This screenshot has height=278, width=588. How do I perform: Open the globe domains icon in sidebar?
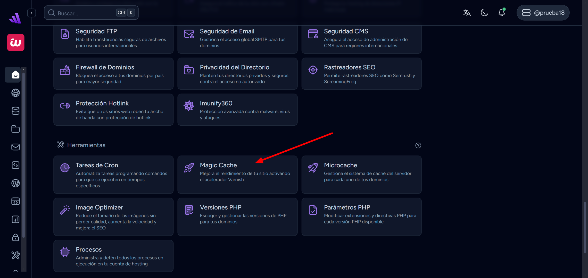[15, 93]
